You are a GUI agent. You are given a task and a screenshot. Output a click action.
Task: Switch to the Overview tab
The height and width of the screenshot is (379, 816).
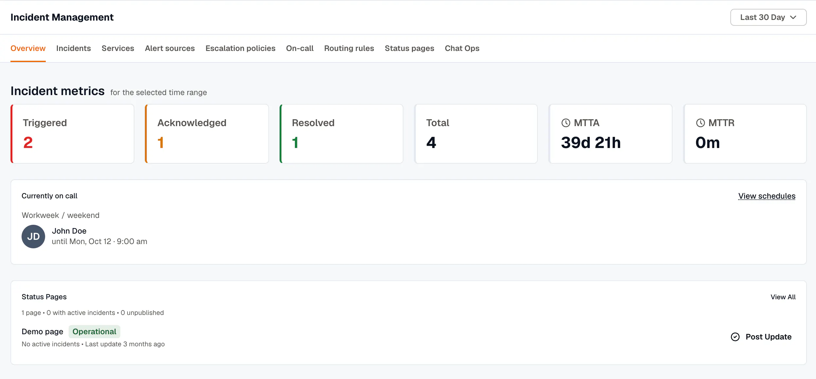[28, 48]
